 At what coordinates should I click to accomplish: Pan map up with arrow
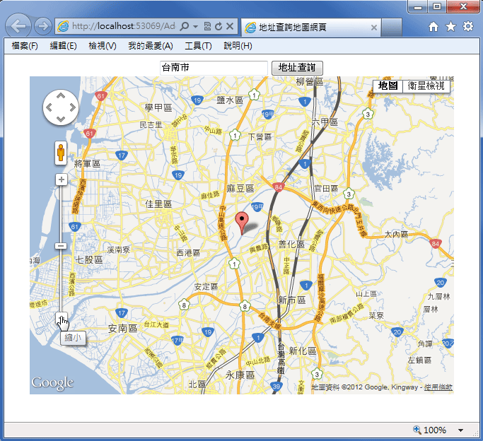[x=61, y=95]
